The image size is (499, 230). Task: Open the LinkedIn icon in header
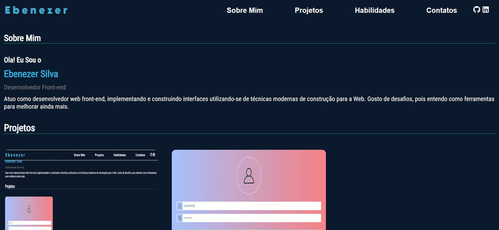click(486, 10)
